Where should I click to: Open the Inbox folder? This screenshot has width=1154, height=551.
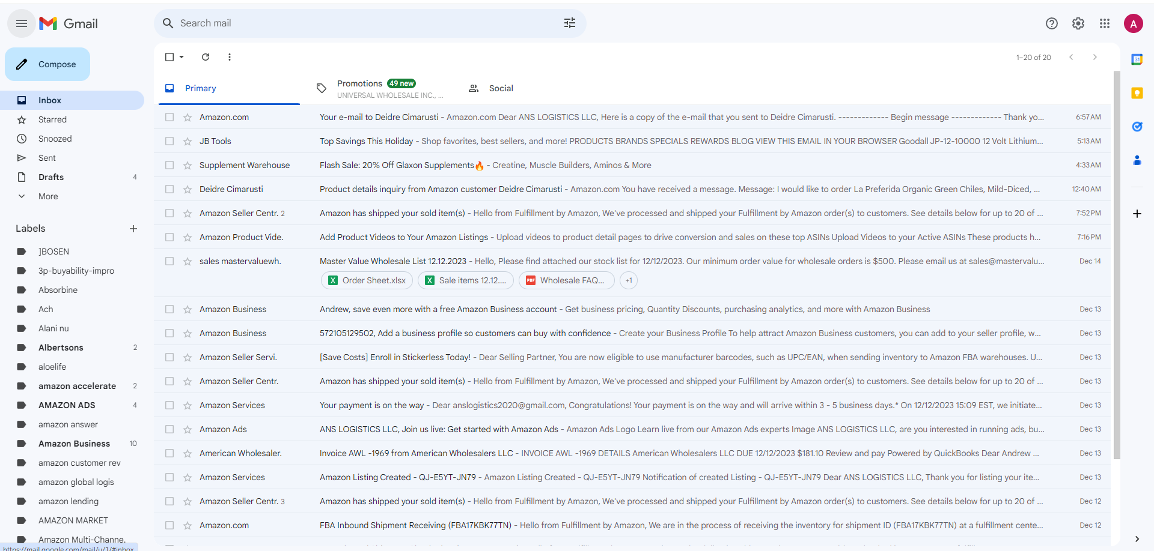pyautogui.click(x=72, y=100)
